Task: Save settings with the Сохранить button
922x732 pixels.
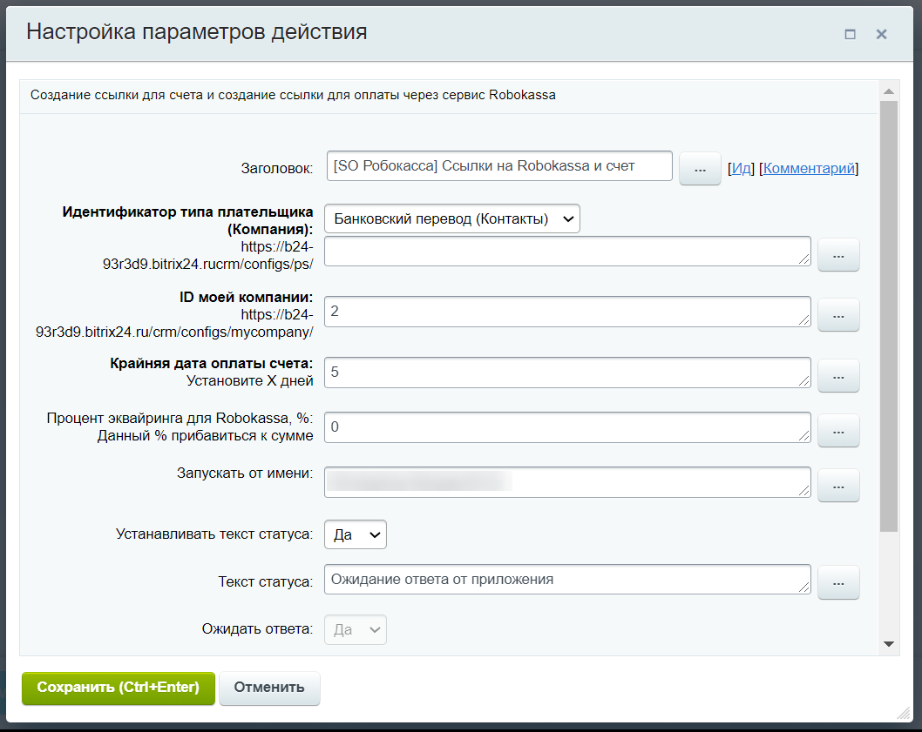Action: [118, 688]
